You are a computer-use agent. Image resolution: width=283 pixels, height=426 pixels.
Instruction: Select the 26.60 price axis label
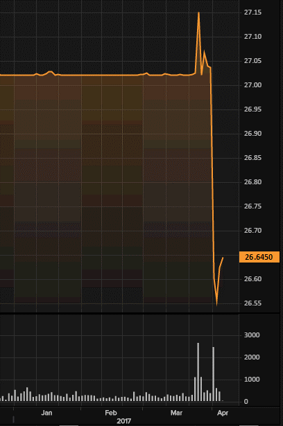tap(252, 278)
